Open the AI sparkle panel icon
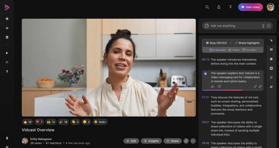 [x=271, y=40]
